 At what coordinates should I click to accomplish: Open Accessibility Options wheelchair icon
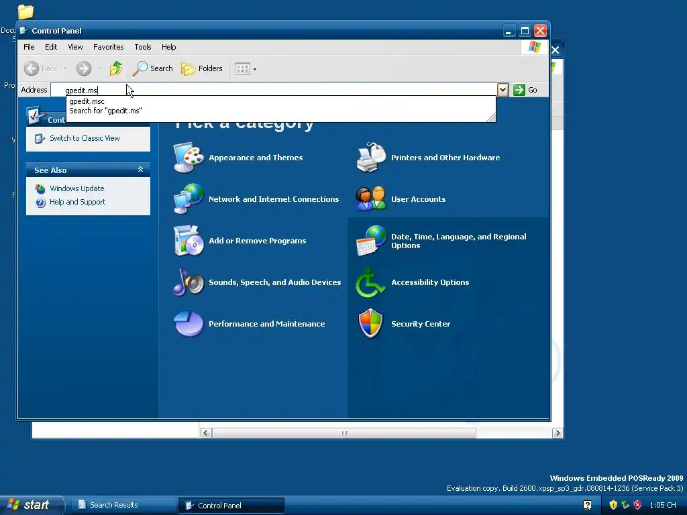pyautogui.click(x=371, y=282)
